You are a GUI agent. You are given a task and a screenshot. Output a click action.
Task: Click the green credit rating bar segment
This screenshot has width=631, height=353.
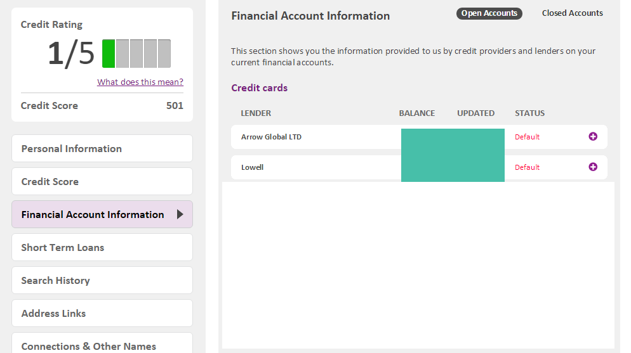pos(109,54)
